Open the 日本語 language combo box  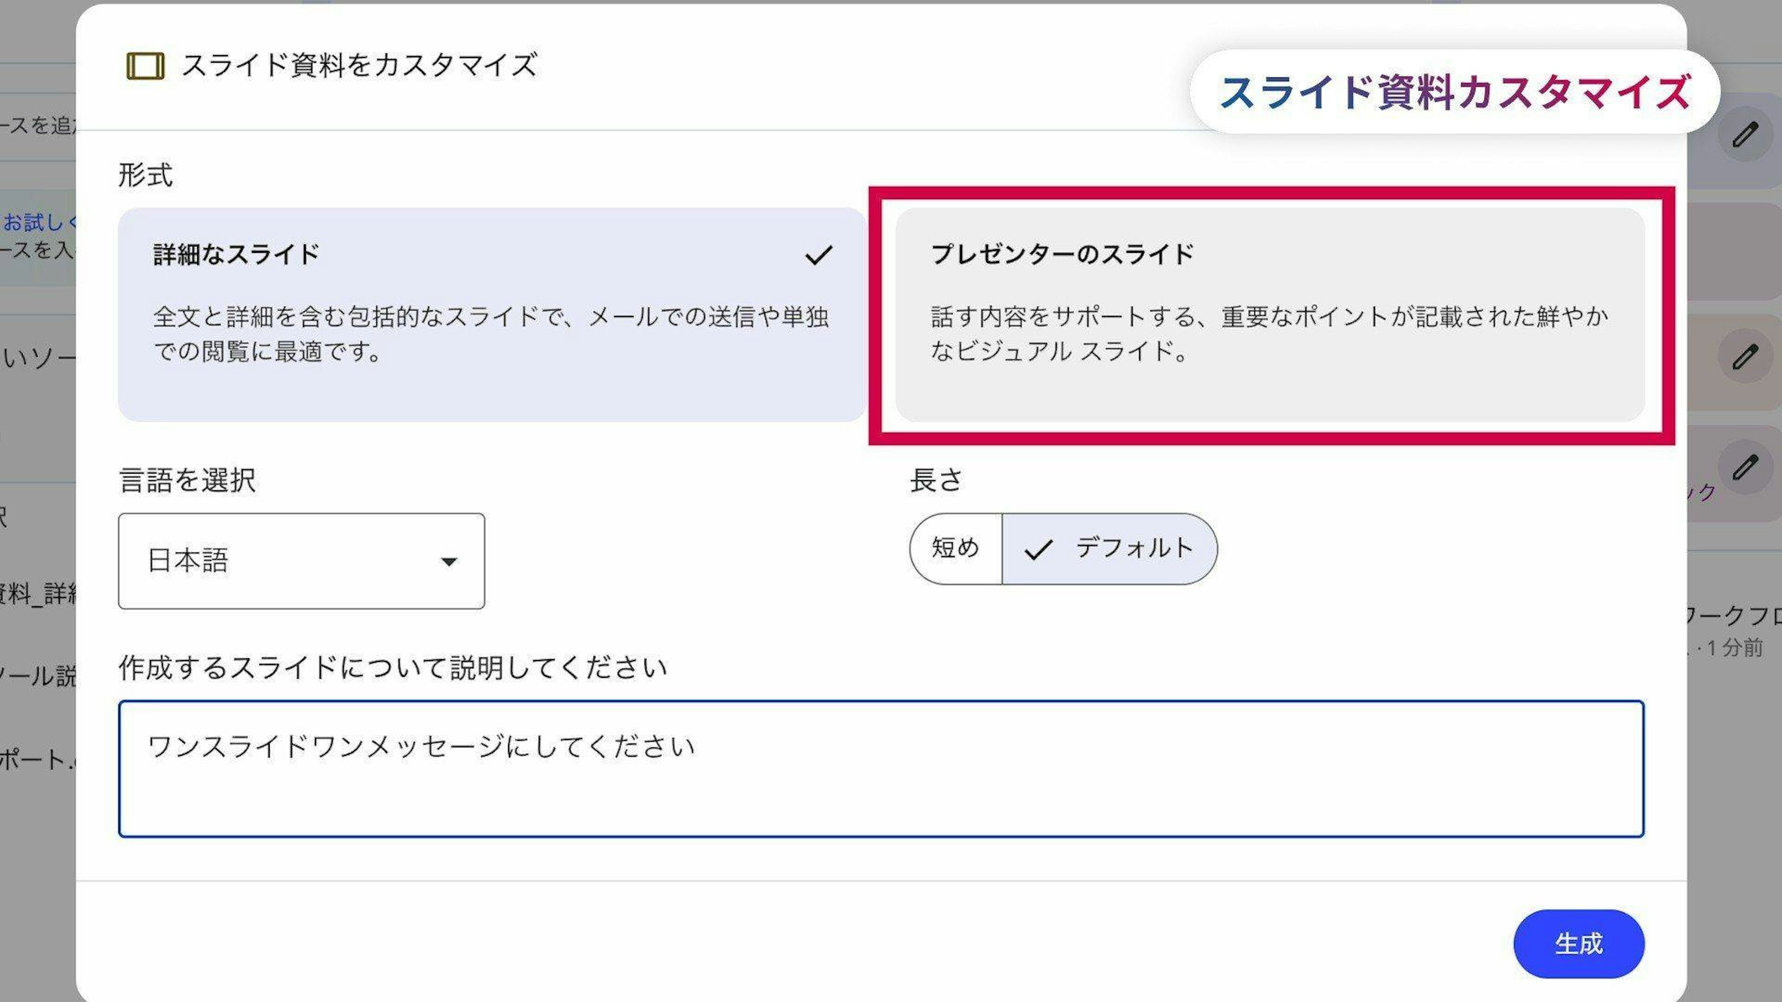click(x=301, y=561)
